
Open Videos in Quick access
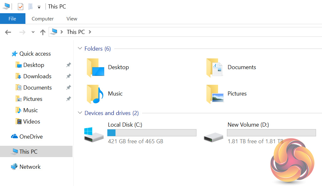(x=32, y=122)
